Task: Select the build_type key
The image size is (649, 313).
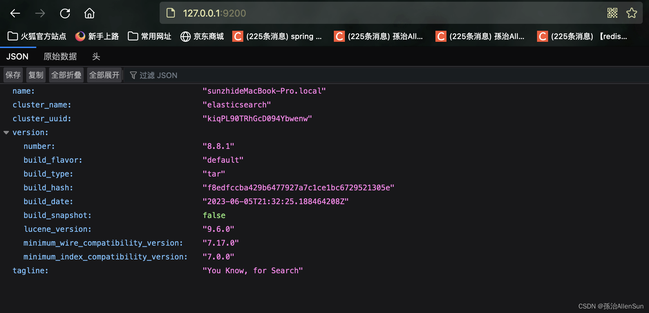Action: (x=48, y=174)
